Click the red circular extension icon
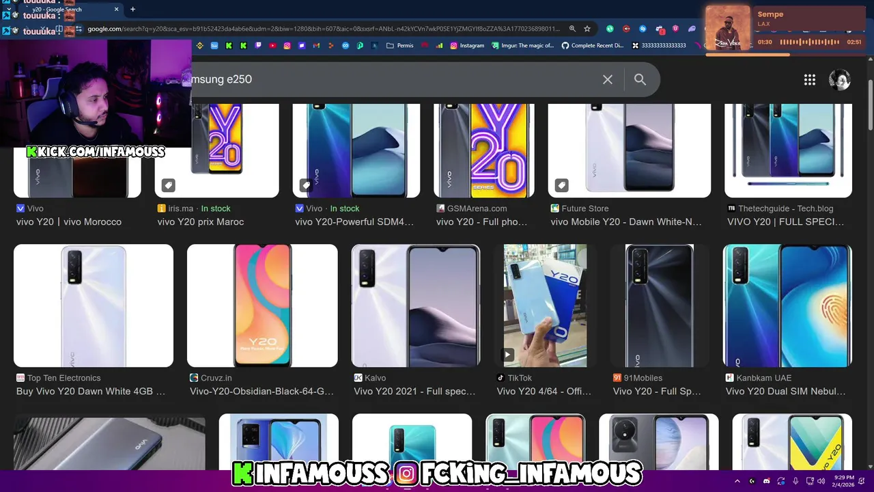 626,29
